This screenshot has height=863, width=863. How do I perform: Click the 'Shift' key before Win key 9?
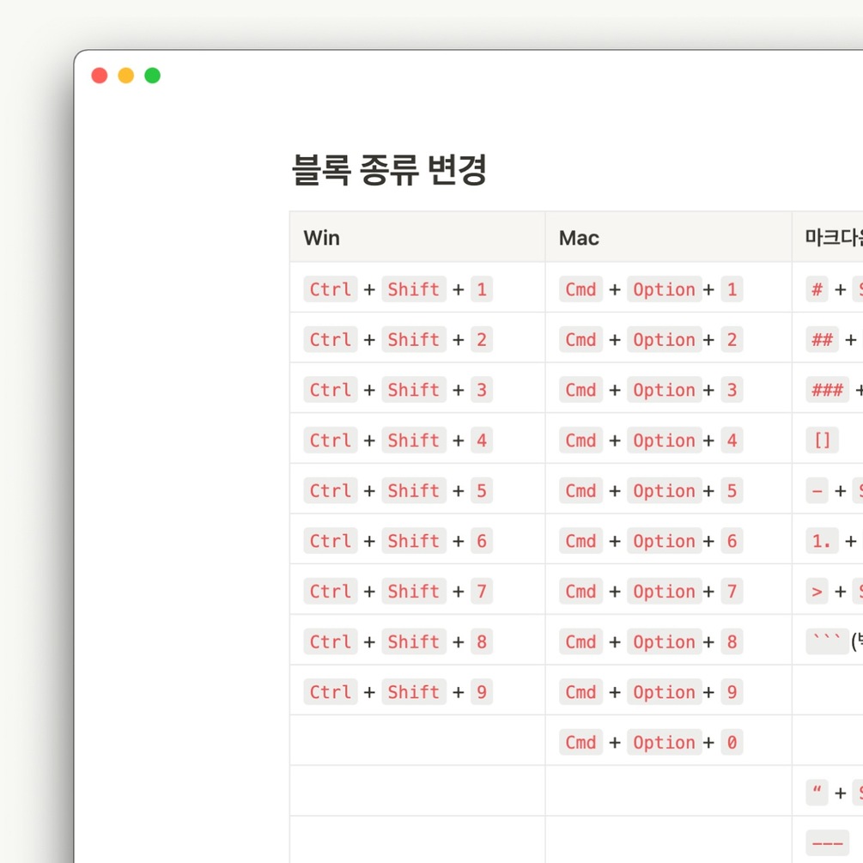pyautogui.click(x=413, y=692)
